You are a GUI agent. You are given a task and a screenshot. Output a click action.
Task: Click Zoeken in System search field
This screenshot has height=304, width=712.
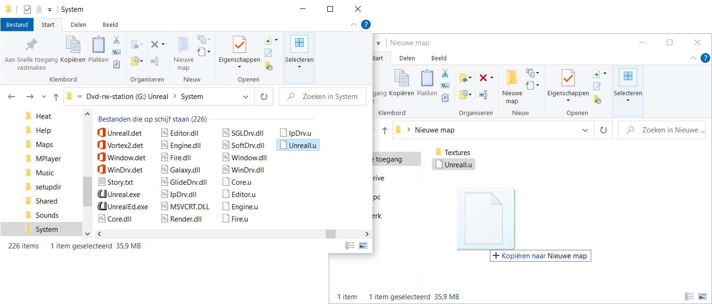click(x=323, y=97)
